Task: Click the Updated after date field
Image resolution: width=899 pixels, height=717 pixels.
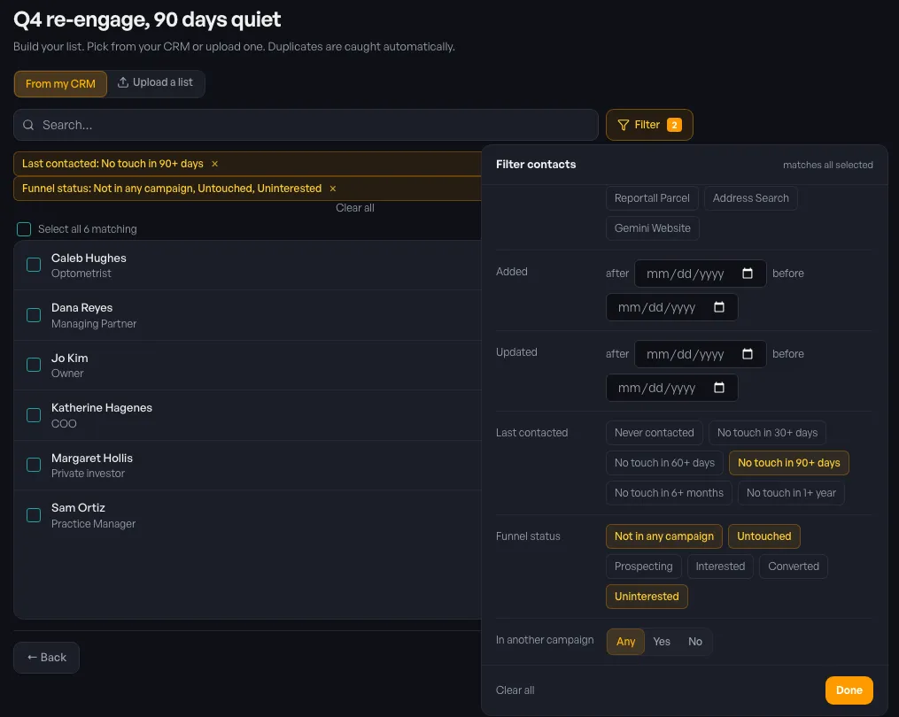Action: 700,354
